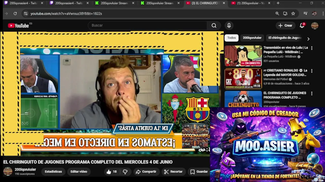Select the El chiringuito de Jugones chip
Screen dimensions: 325x182
point(285,38)
